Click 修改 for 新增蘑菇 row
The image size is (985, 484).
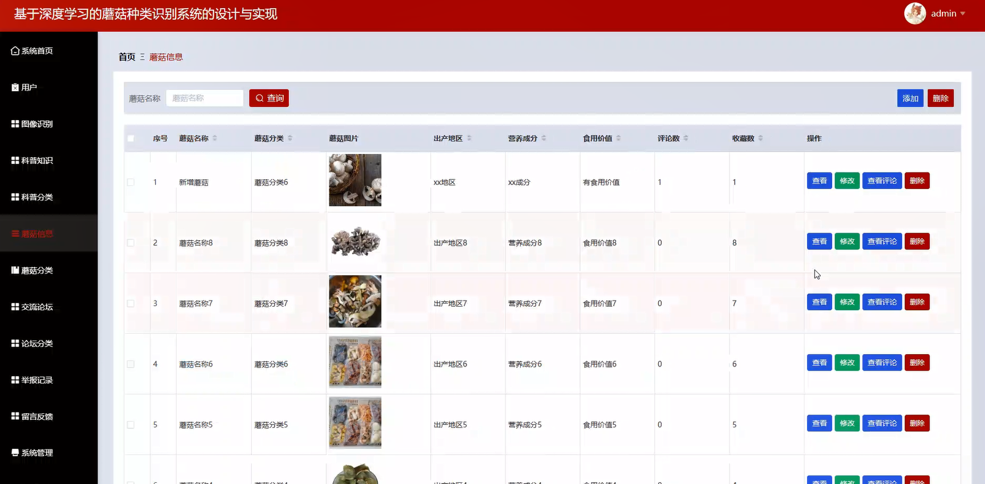[x=847, y=181]
